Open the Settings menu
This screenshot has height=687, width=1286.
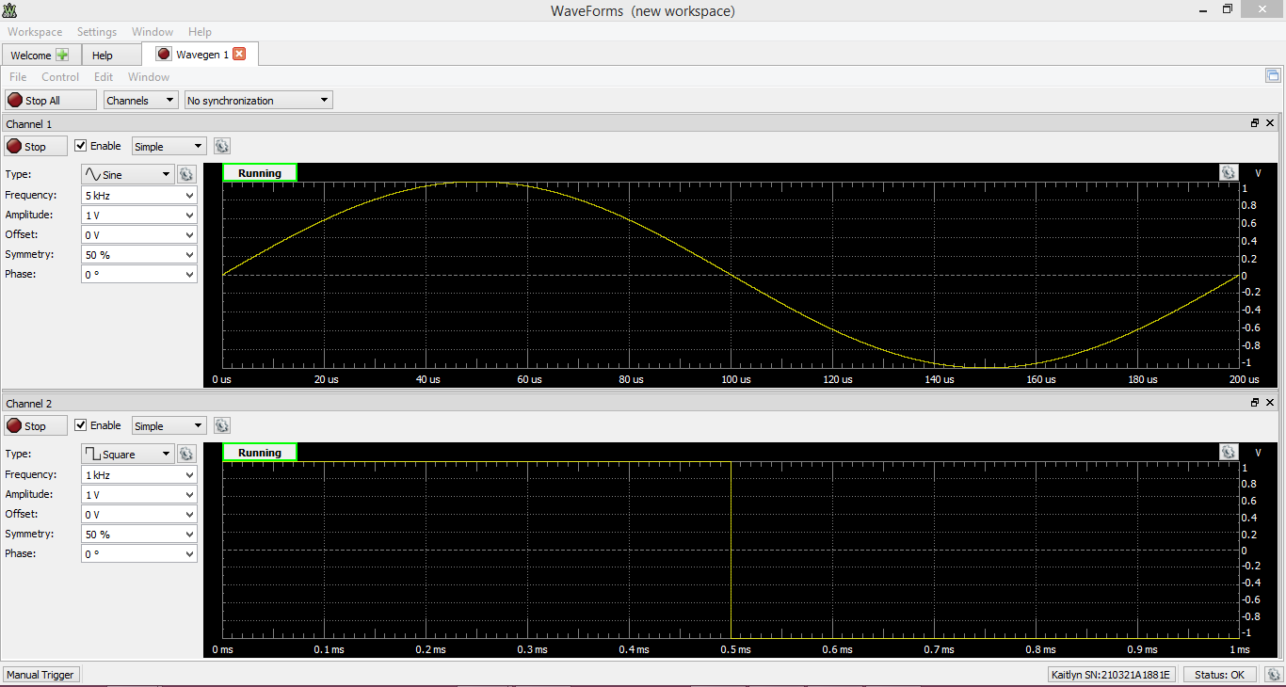[97, 32]
